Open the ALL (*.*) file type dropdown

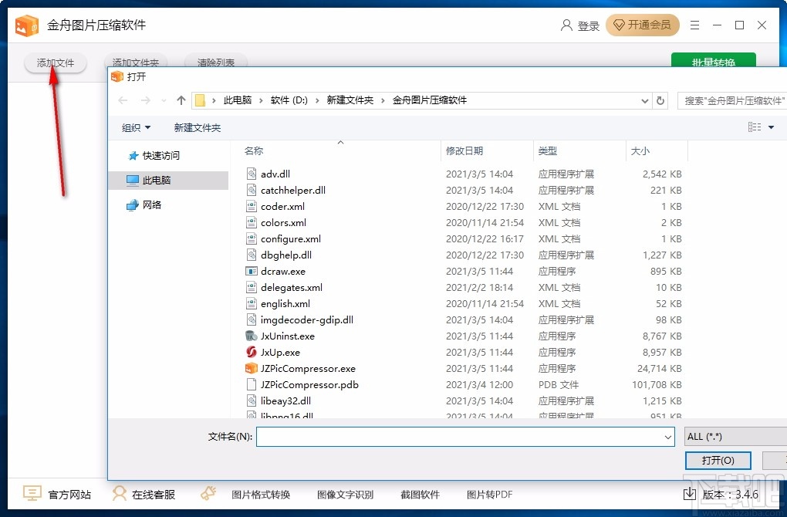(x=733, y=436)
